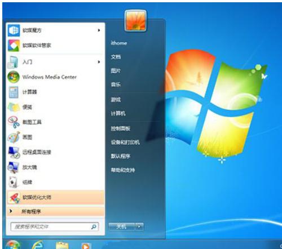Click the flower user account picture

(135, 20)
